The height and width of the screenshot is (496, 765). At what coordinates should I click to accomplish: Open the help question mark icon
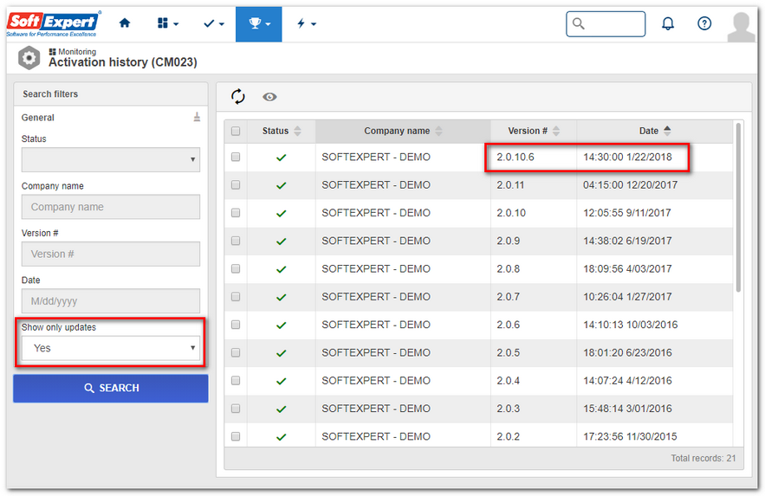click(704, 23)
